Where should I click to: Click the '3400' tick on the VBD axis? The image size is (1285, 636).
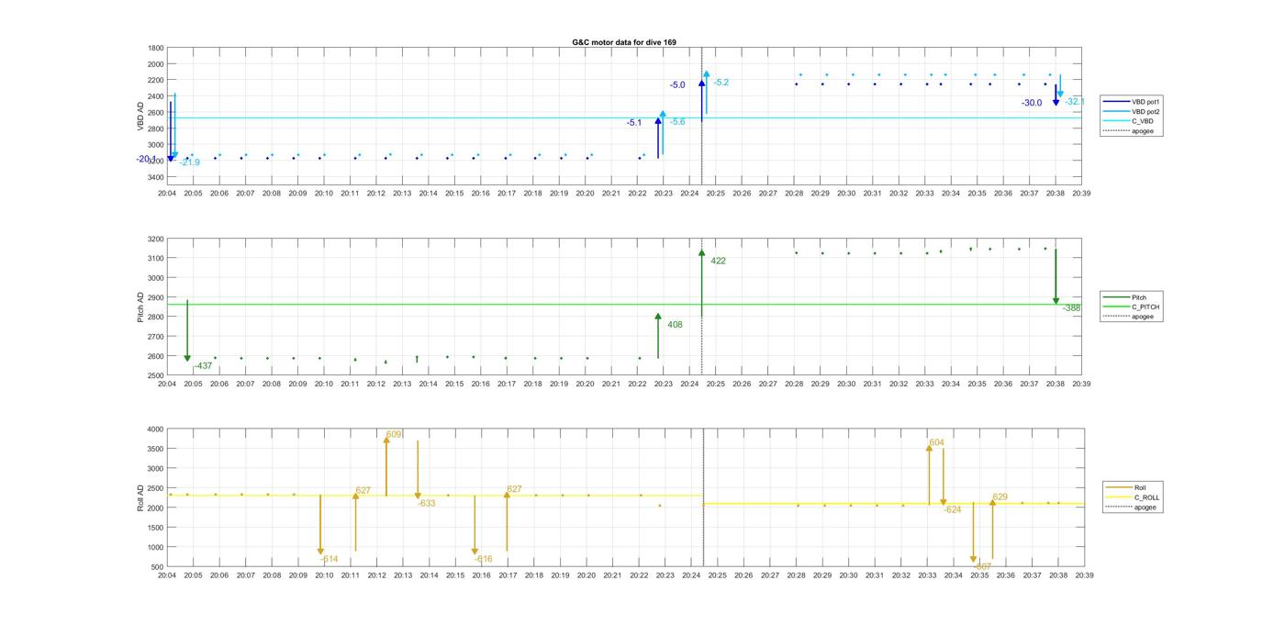(155, 176)
